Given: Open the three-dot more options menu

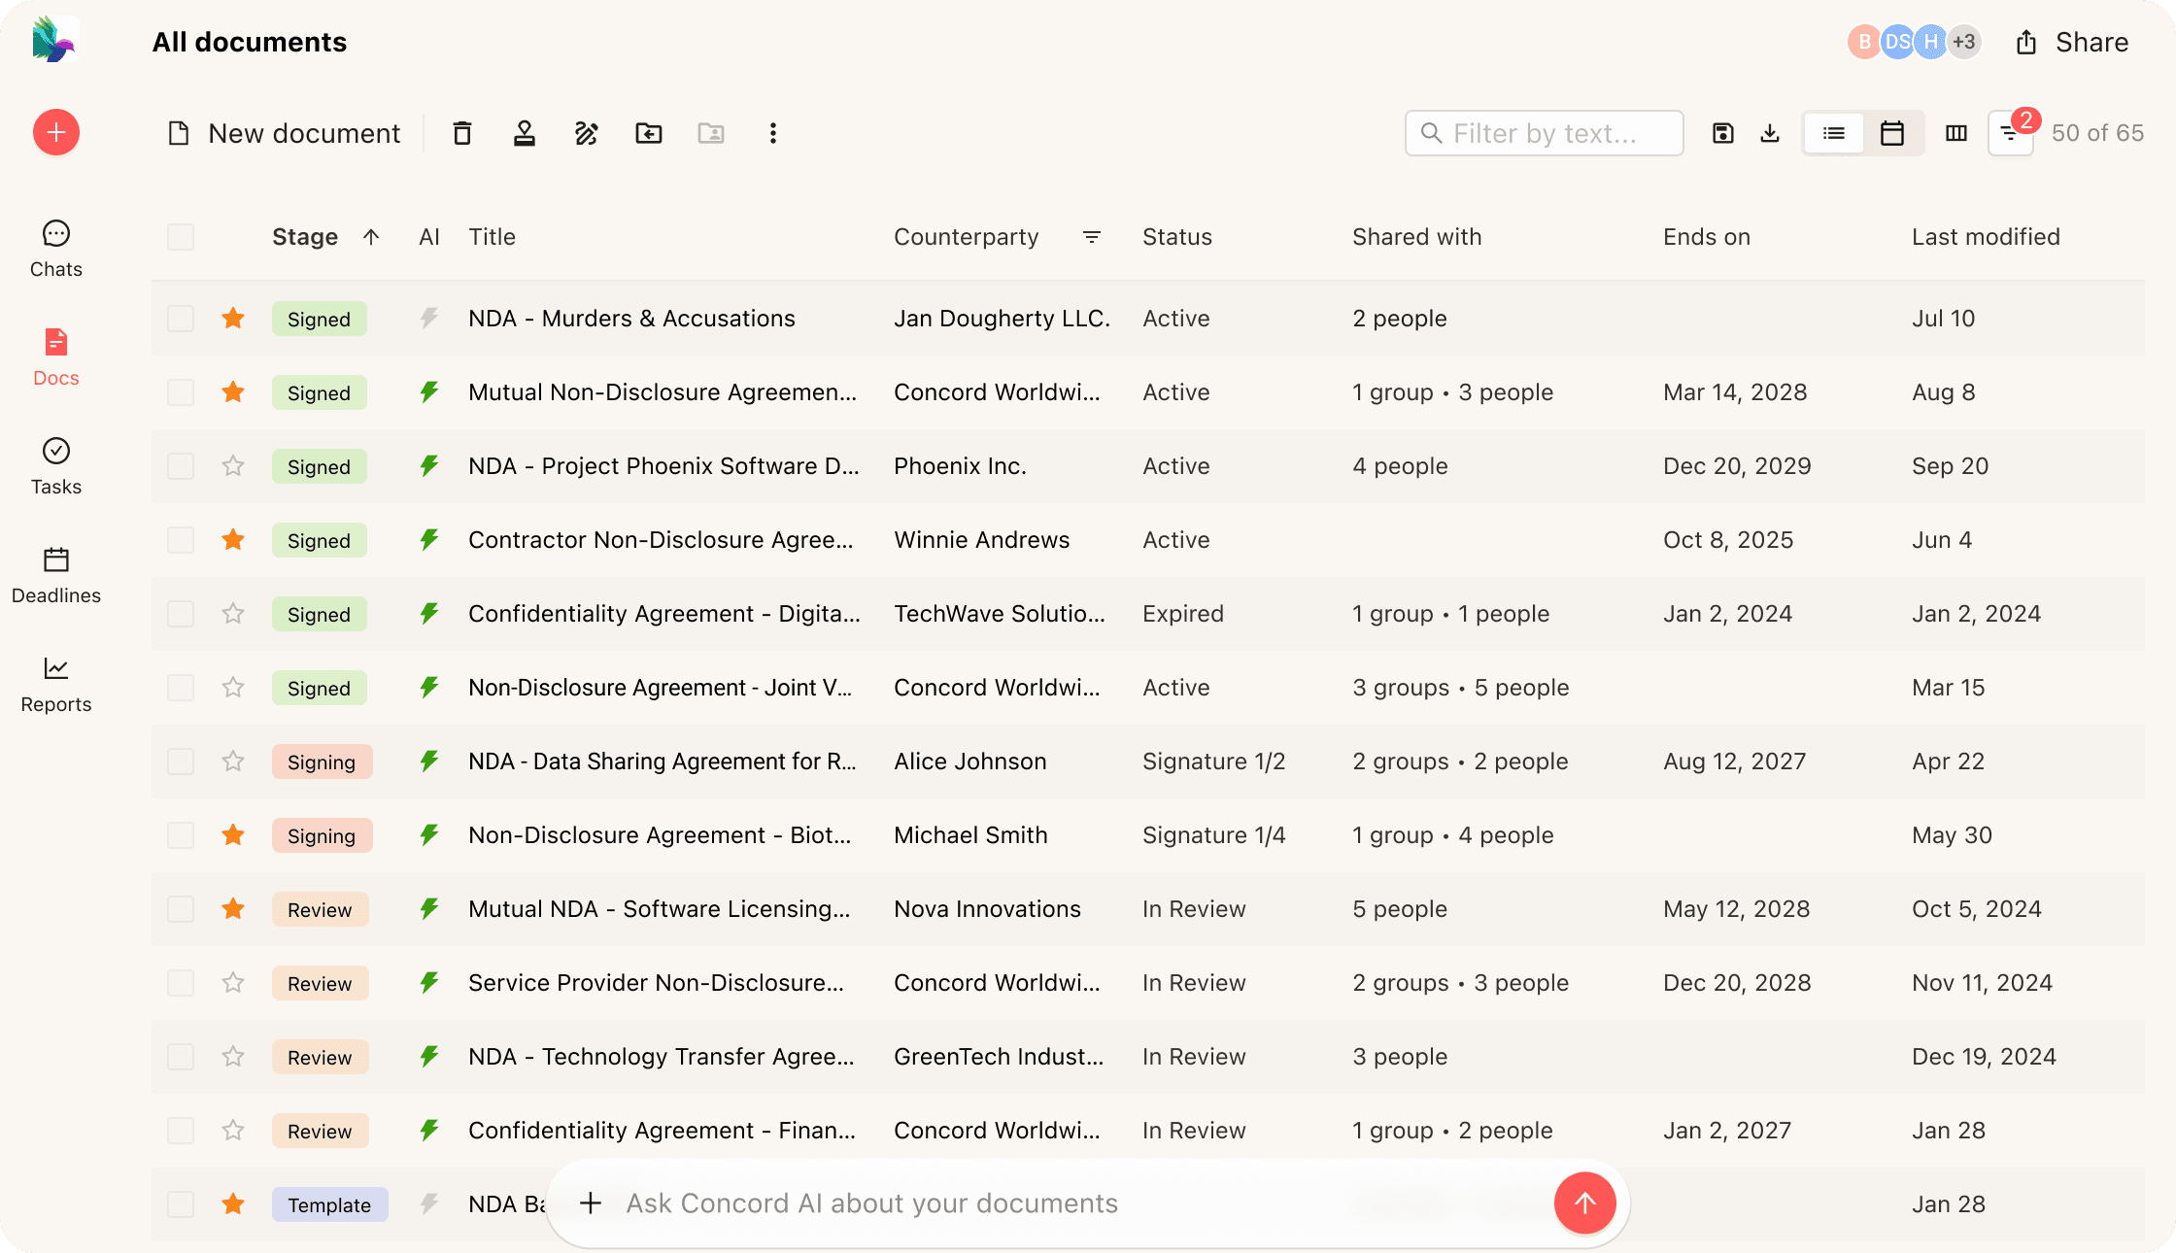Looking at the screenshot, I should [773, 133].
